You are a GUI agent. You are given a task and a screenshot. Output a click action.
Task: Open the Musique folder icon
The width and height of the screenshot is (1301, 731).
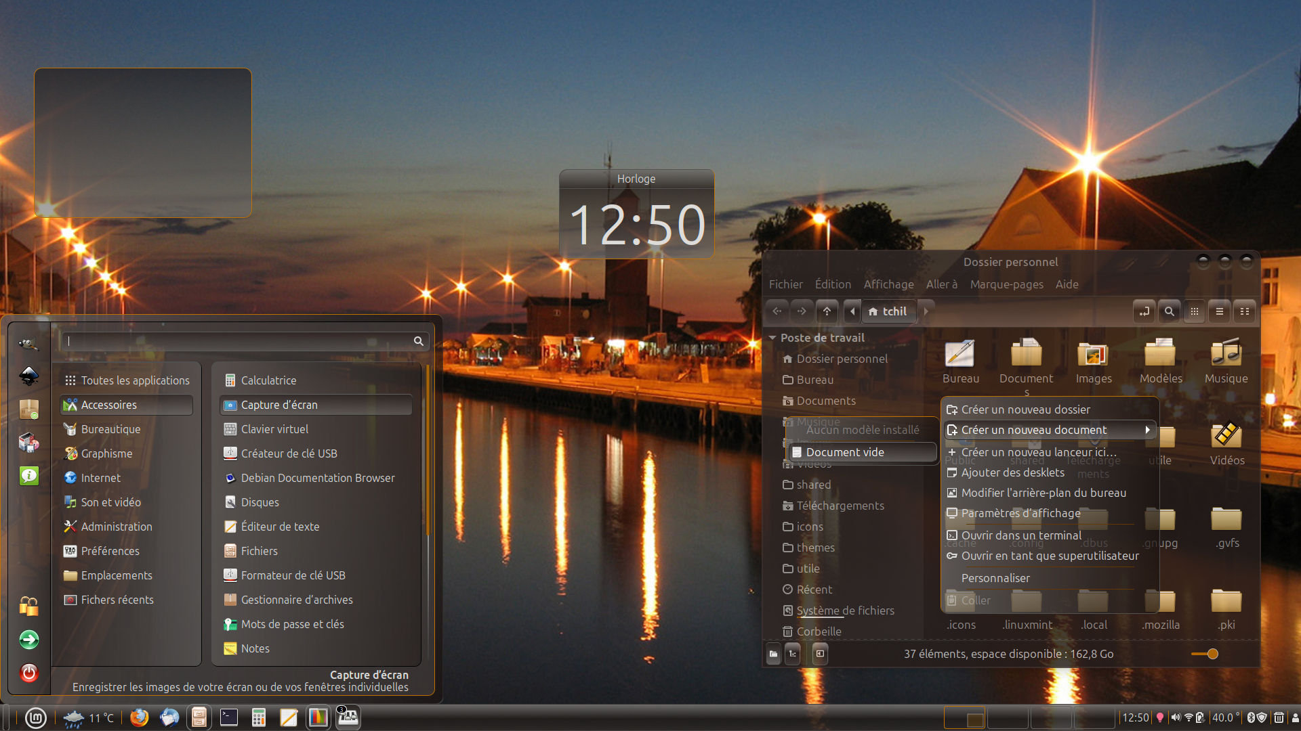pos(1226,361)
